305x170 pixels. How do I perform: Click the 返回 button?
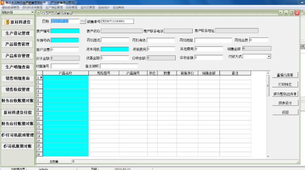(285, 112)
